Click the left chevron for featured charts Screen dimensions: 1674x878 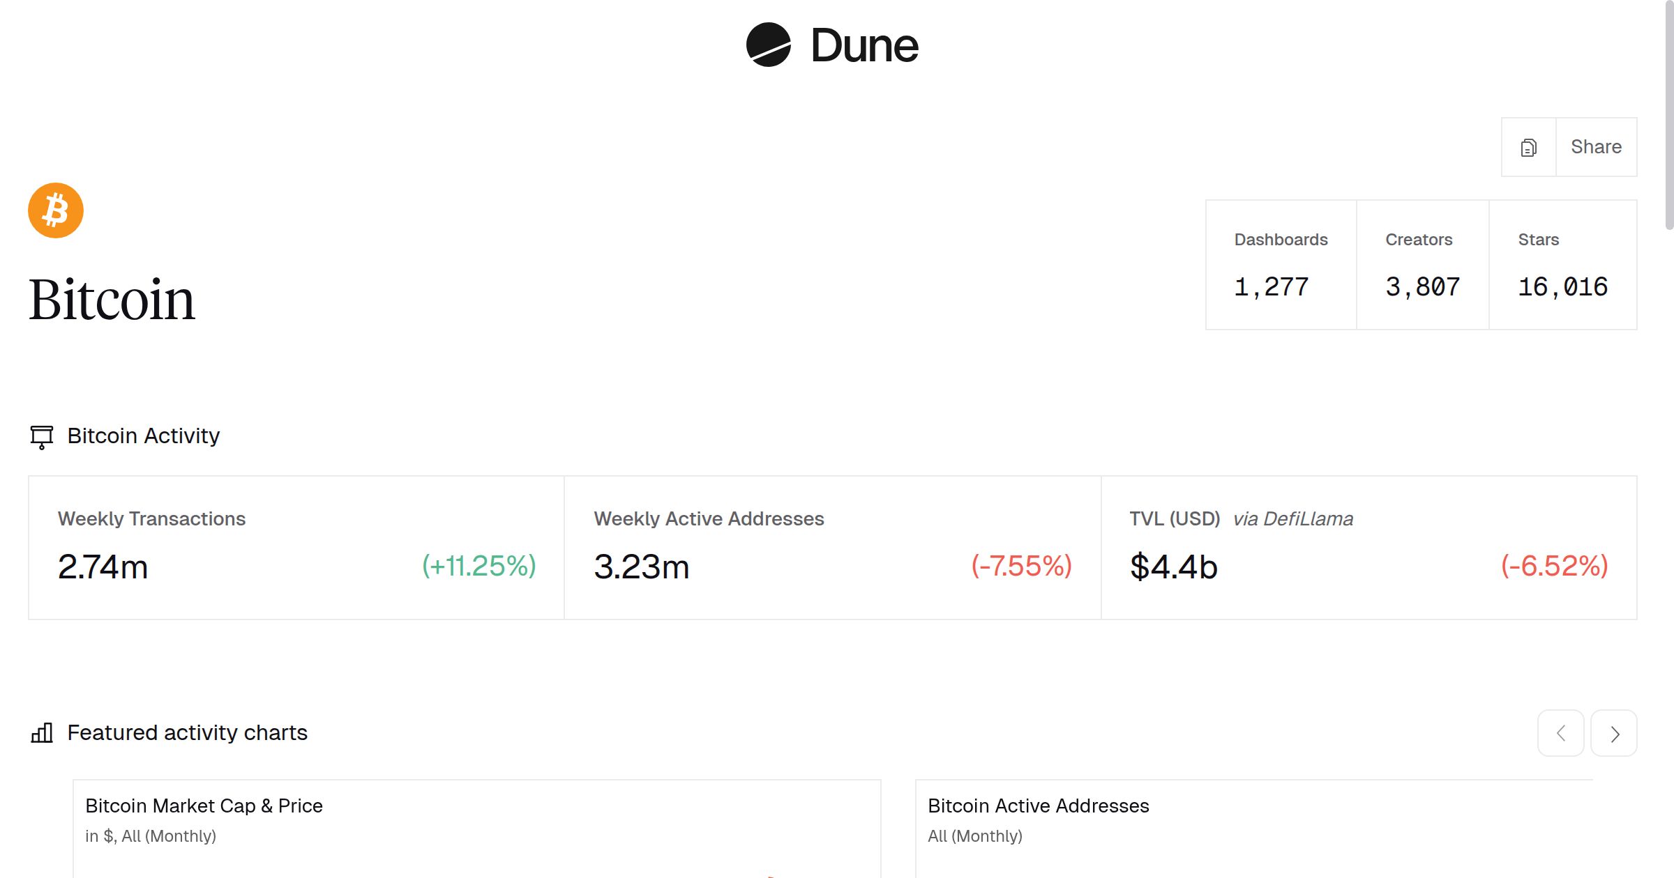[x=1560, y=733]
